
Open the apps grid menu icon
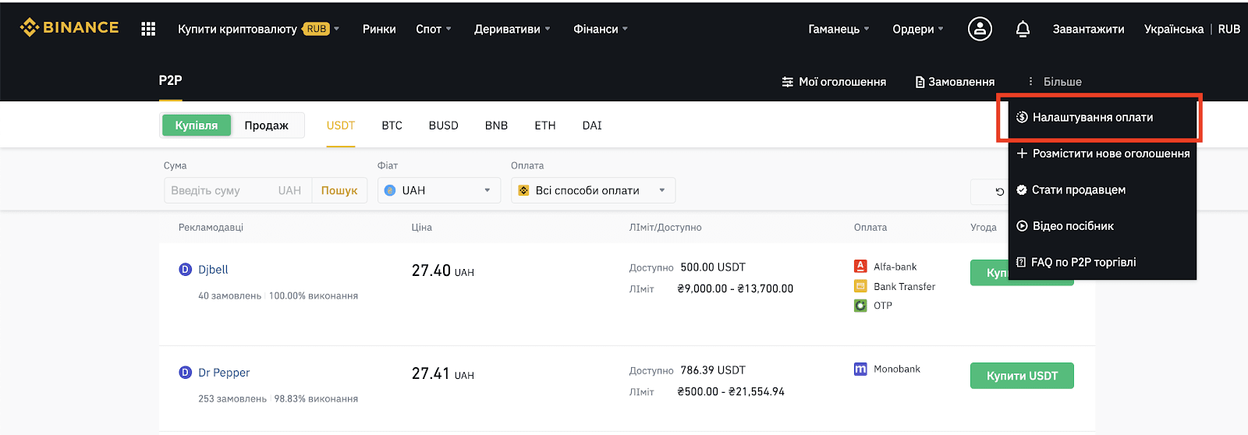tap(148, 29)
